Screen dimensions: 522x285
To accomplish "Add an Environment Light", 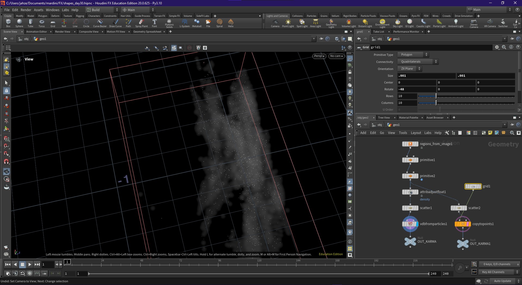I will [382, 24].
